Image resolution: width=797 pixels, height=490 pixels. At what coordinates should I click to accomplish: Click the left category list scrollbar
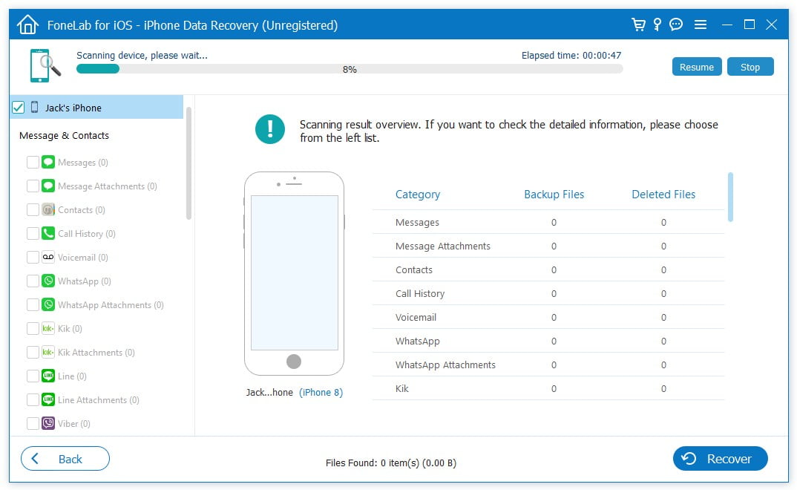point(188,163)
